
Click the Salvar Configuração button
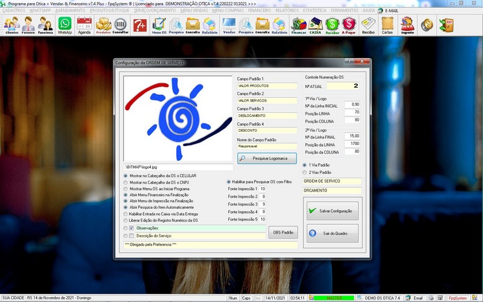point(331,210)
